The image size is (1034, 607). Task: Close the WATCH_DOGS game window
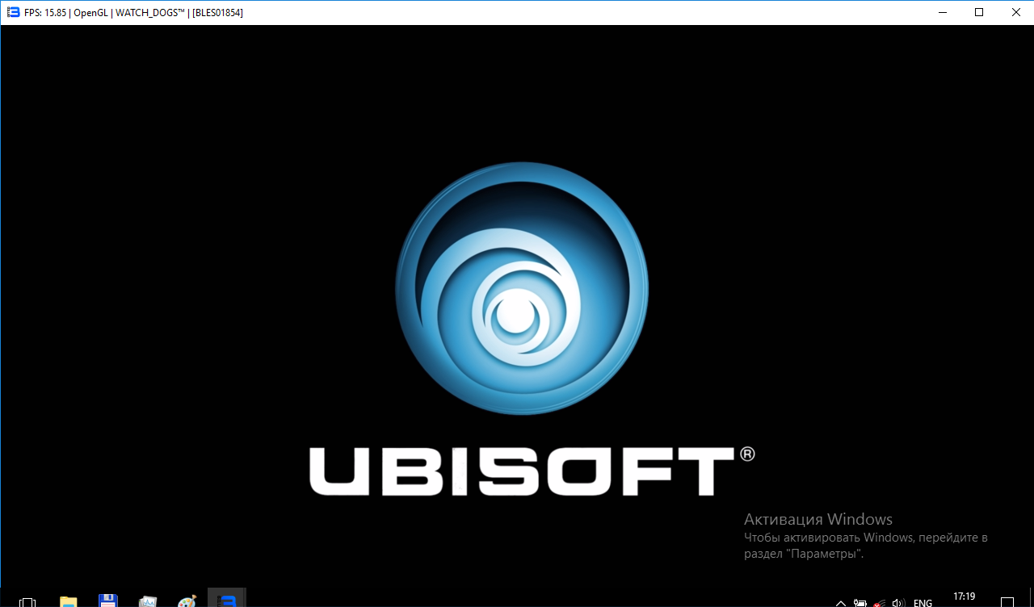coord(1015,12)
